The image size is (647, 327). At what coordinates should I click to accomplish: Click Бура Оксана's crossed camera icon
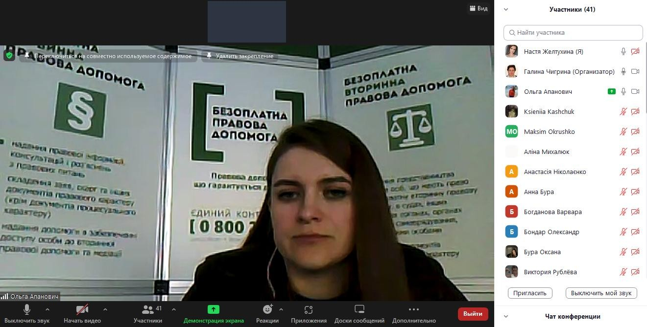(635, 252)
